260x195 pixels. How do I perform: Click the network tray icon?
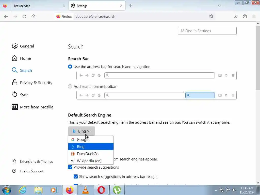(x=222, y=190)
